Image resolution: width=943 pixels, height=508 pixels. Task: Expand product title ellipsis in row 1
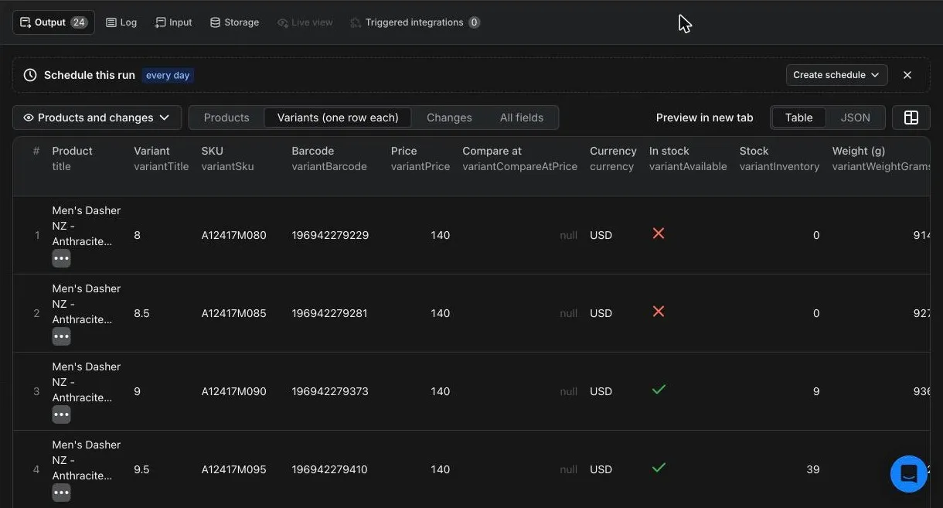point(61,258)
